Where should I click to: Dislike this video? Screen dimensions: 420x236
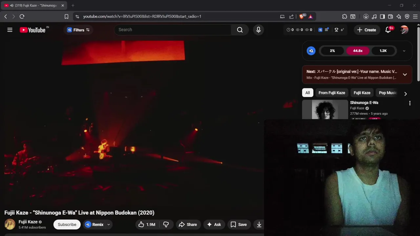pos(166,225)
